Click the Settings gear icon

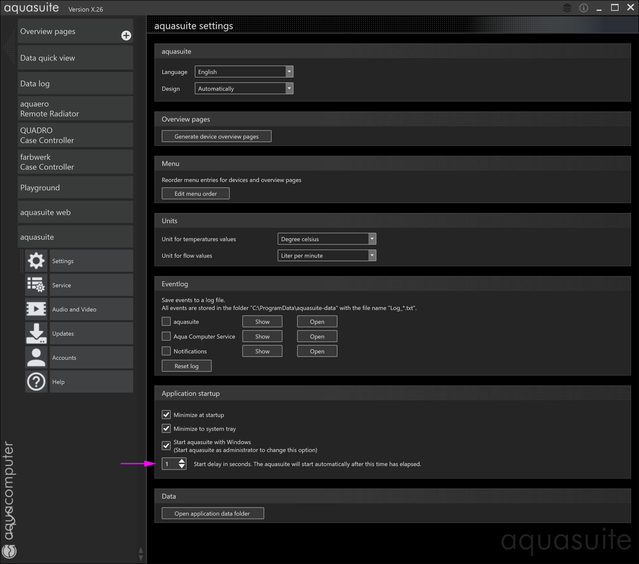tap(36, 261)
